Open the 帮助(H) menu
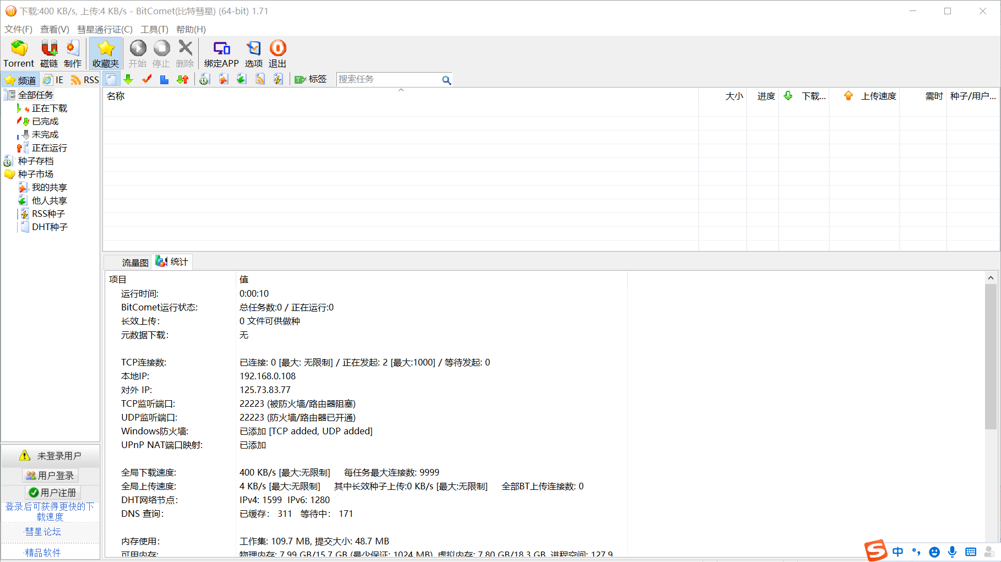Viewport: 1001px width, 562px height. 191,29
